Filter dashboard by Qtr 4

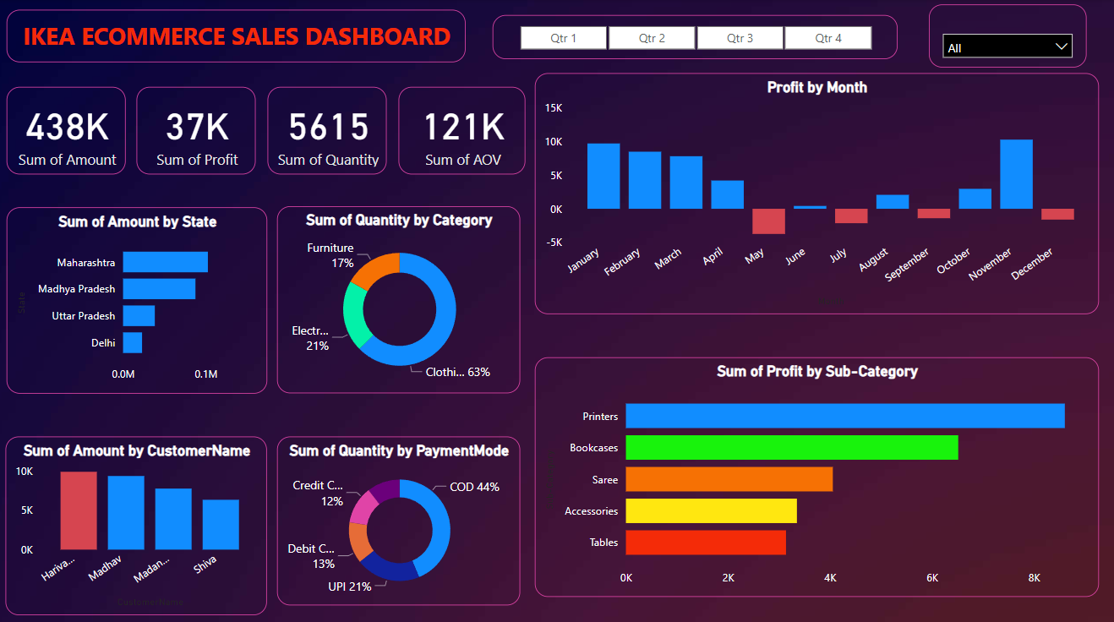827,38
